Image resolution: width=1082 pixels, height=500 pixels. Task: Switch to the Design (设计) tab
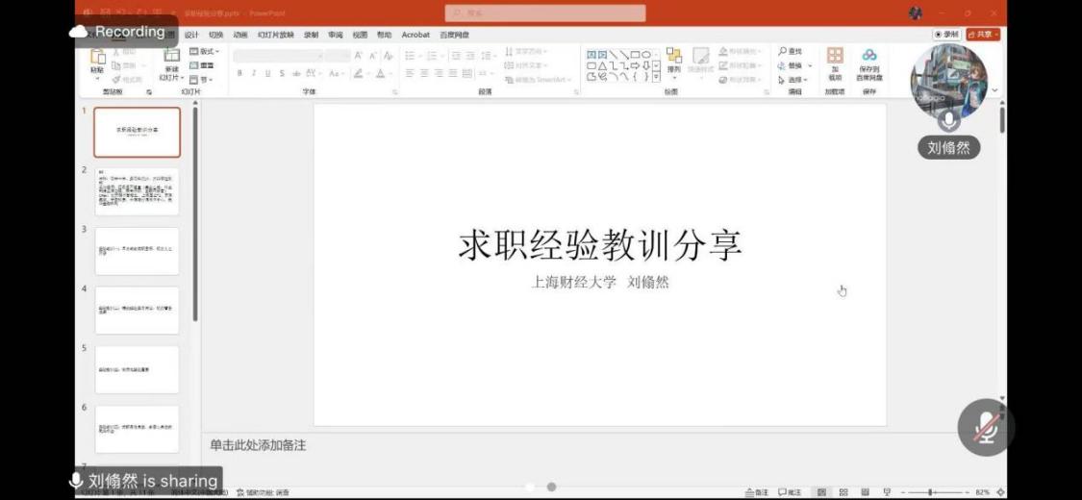pos(191,35)
